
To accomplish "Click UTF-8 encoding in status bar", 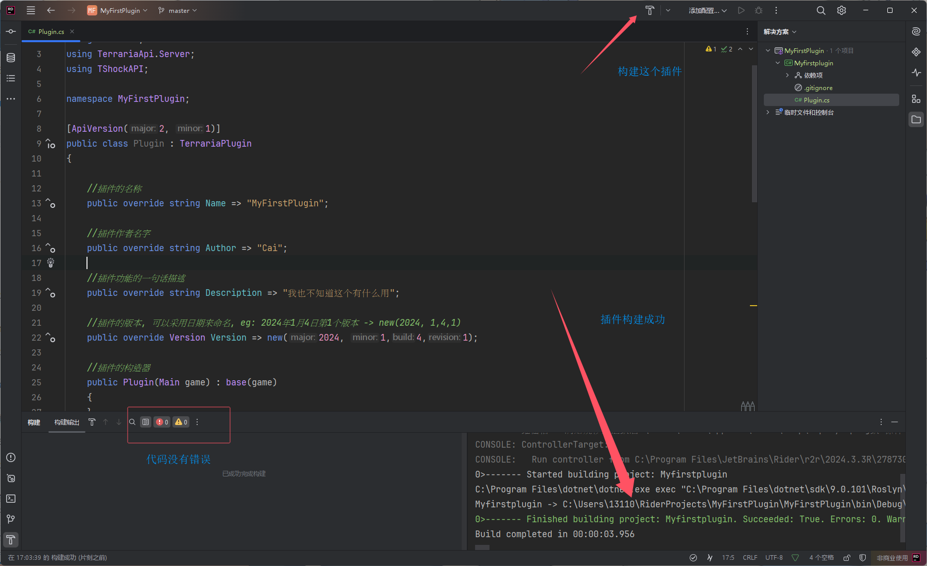I will [774, 558].
